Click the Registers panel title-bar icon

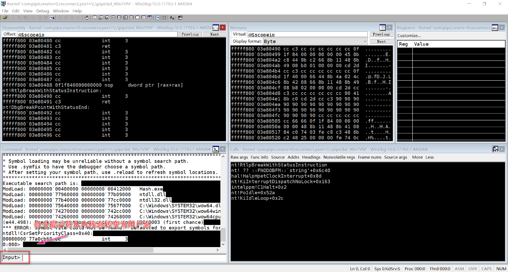[x=495, y=27]
